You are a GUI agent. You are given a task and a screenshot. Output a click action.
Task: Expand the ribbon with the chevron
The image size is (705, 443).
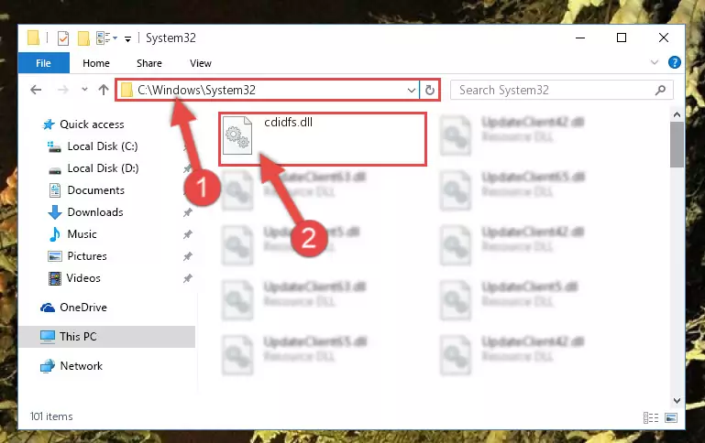[655, 62]
